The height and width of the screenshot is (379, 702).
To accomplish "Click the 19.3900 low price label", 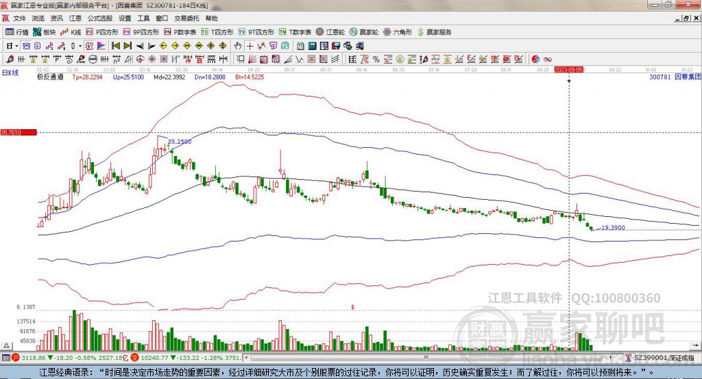I will coord(613,228).
